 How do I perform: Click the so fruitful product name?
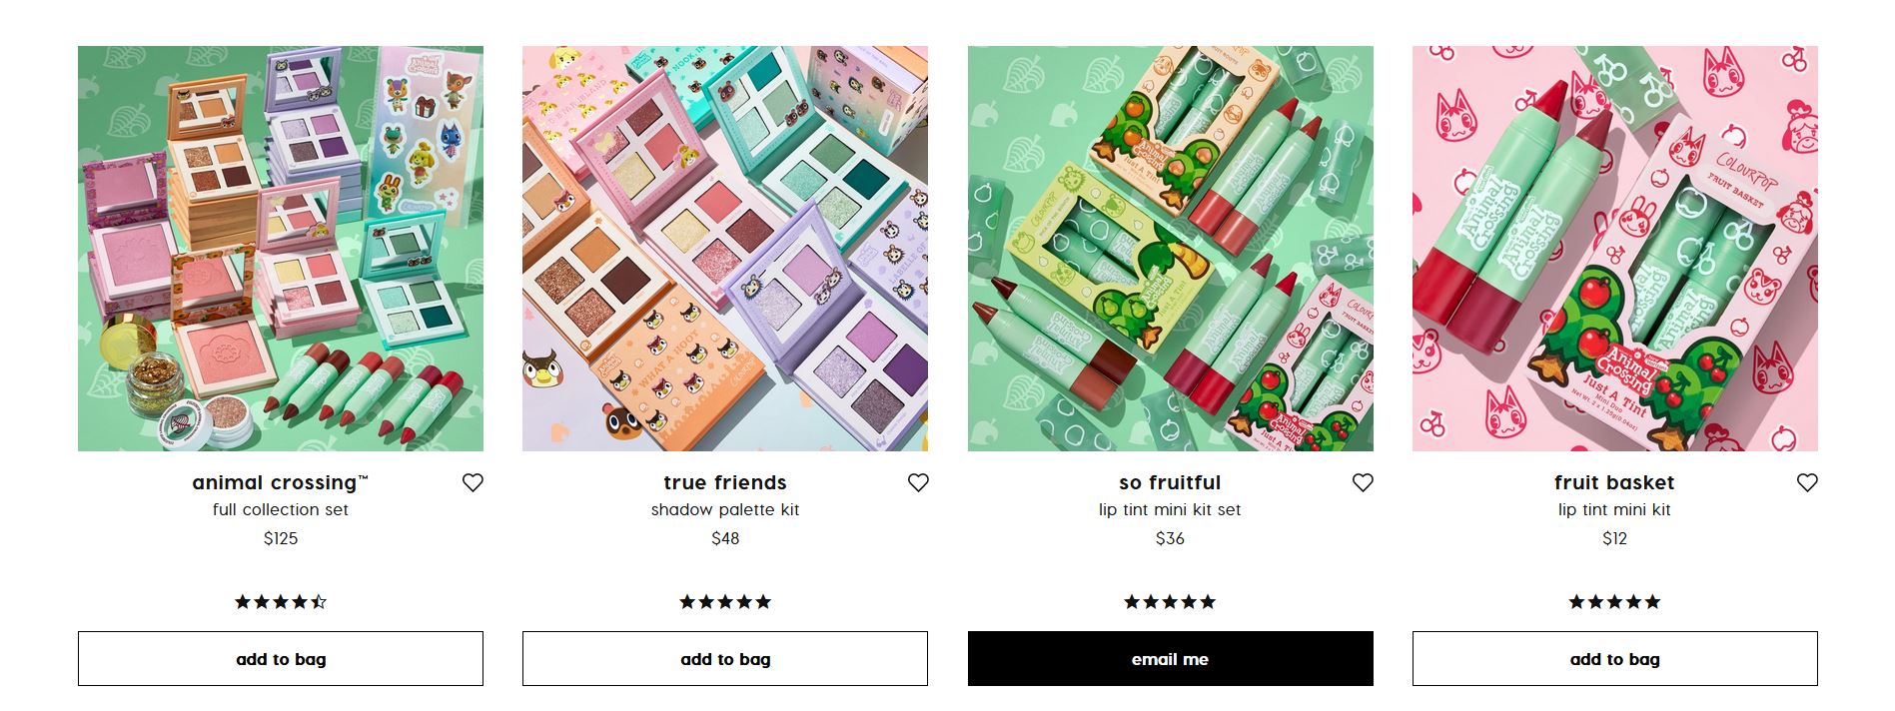click(1170, 483)
